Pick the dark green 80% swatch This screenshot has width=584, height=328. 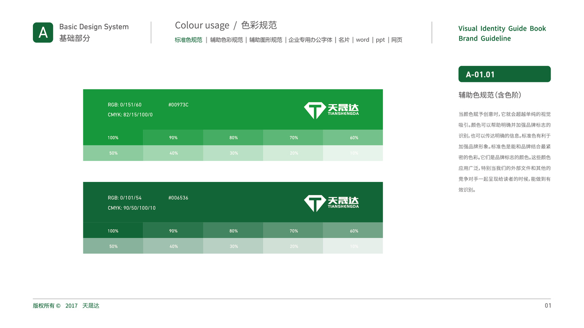pos(233,231)
